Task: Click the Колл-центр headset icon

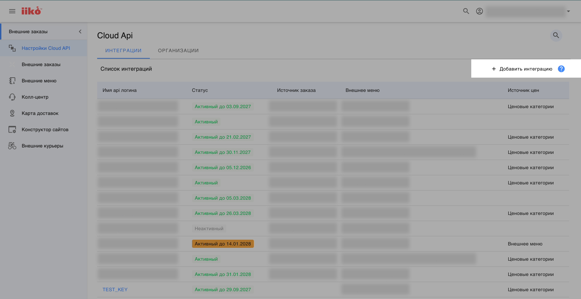Action: pyautogui.click(x=12, y=97)
